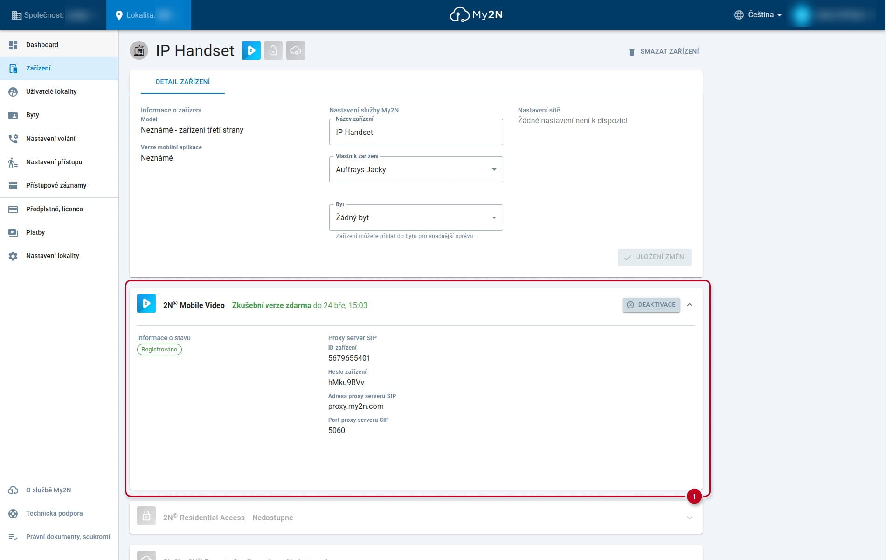Screen dimensions: 886x560
Task: Click the SIP proxy port 5060
Action: [337, 430]
